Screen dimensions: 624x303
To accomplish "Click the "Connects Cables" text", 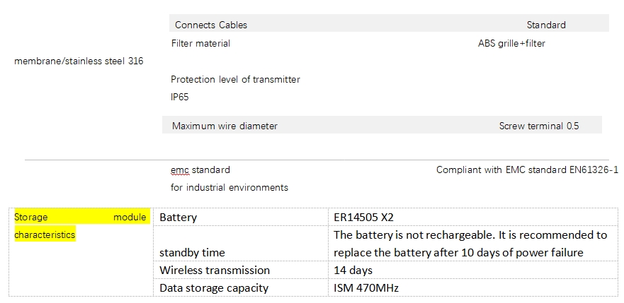I will pyautogui.click(x=211, y=25).
